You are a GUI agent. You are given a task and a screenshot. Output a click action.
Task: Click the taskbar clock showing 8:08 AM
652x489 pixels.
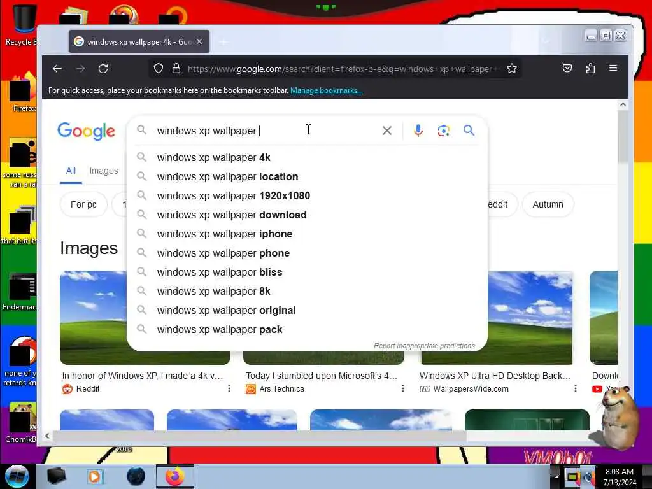click(620, 477)
